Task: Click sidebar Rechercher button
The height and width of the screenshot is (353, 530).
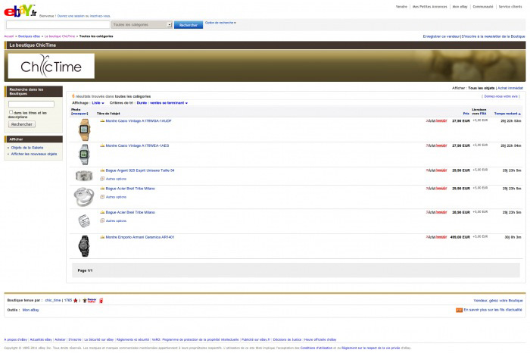Action: pyautogui.click(x=22, y=124)
